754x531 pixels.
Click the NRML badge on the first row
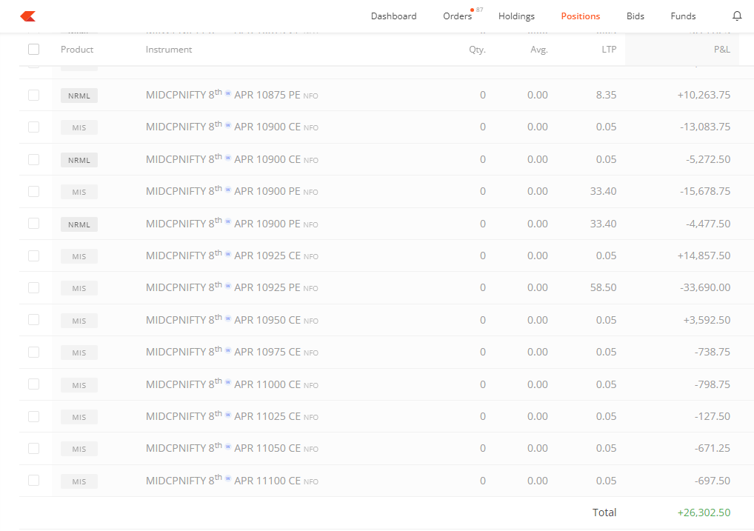click(x=79, y=95)
